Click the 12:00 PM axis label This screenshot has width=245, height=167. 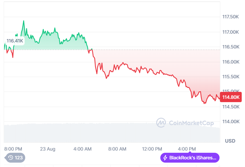coord(152,149)
